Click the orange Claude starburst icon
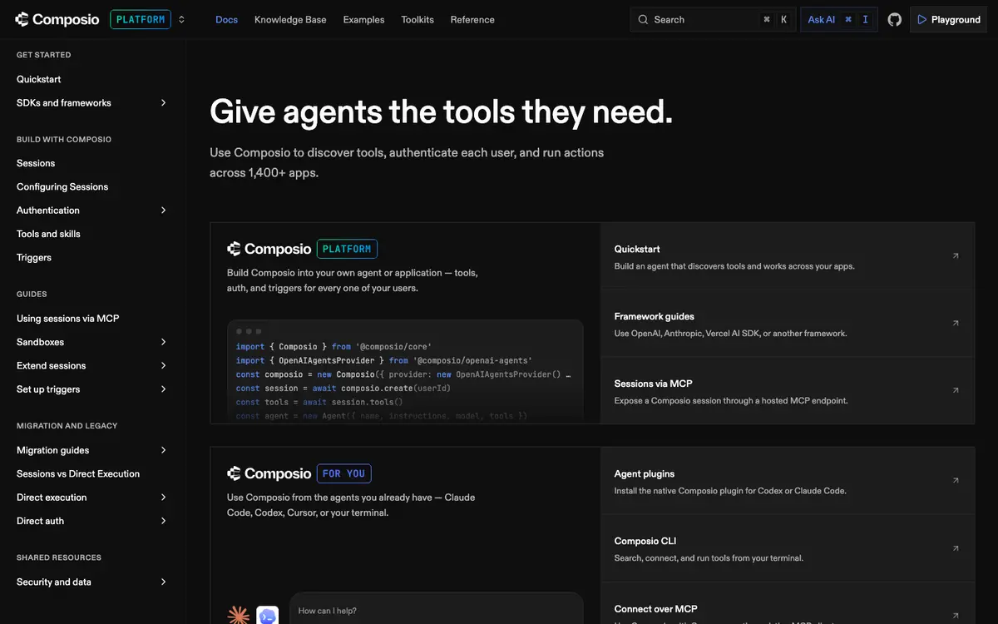 click(239, 616)
